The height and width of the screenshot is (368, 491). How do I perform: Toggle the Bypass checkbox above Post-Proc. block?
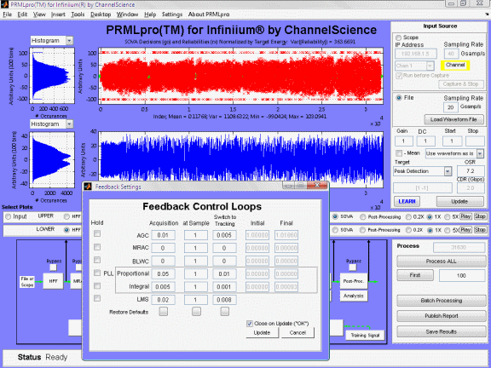353,267
